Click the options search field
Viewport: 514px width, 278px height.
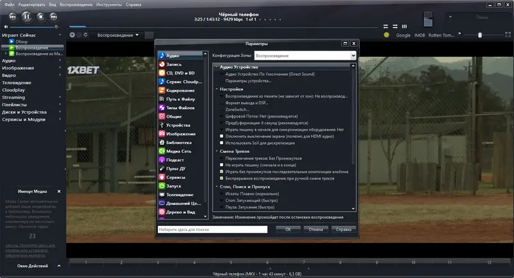(x=213, y=230)
